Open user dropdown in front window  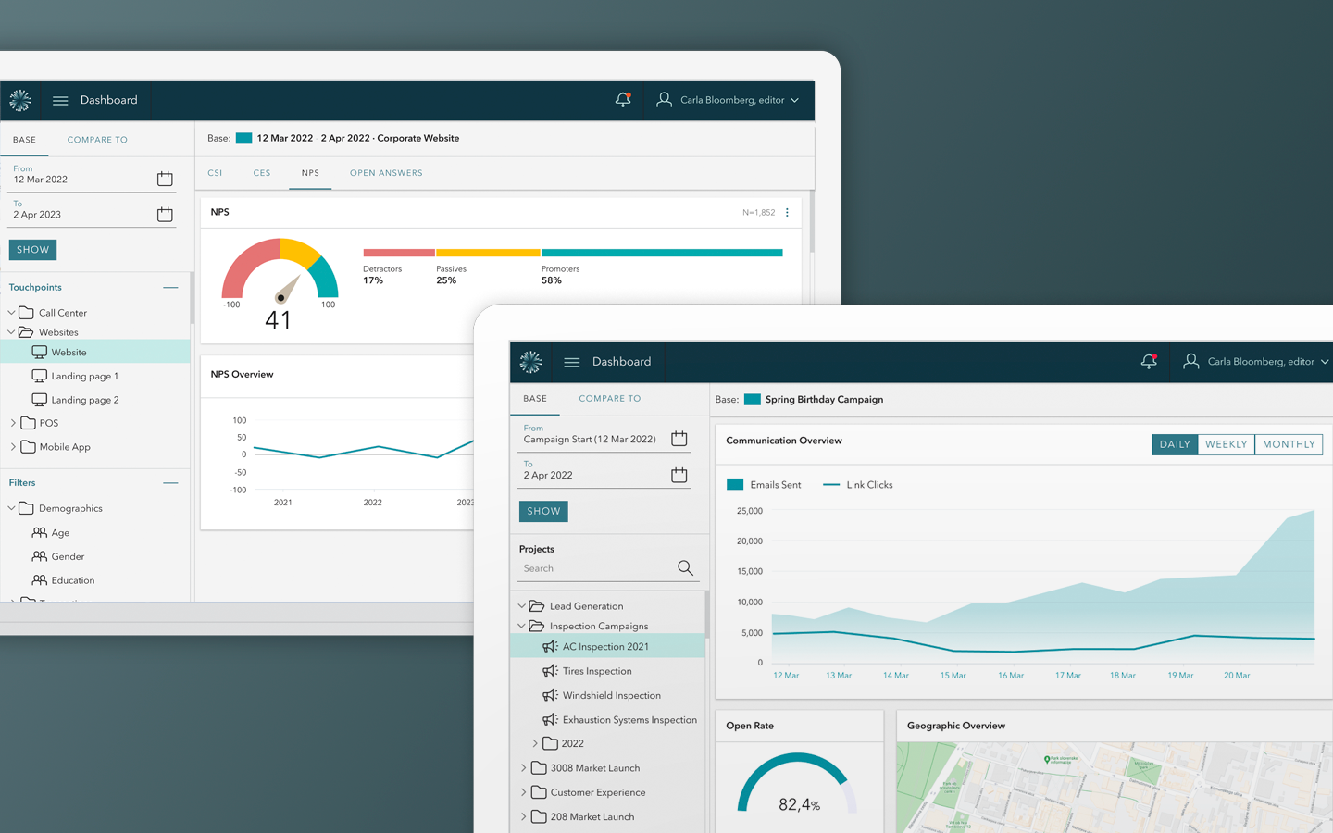1325,362
